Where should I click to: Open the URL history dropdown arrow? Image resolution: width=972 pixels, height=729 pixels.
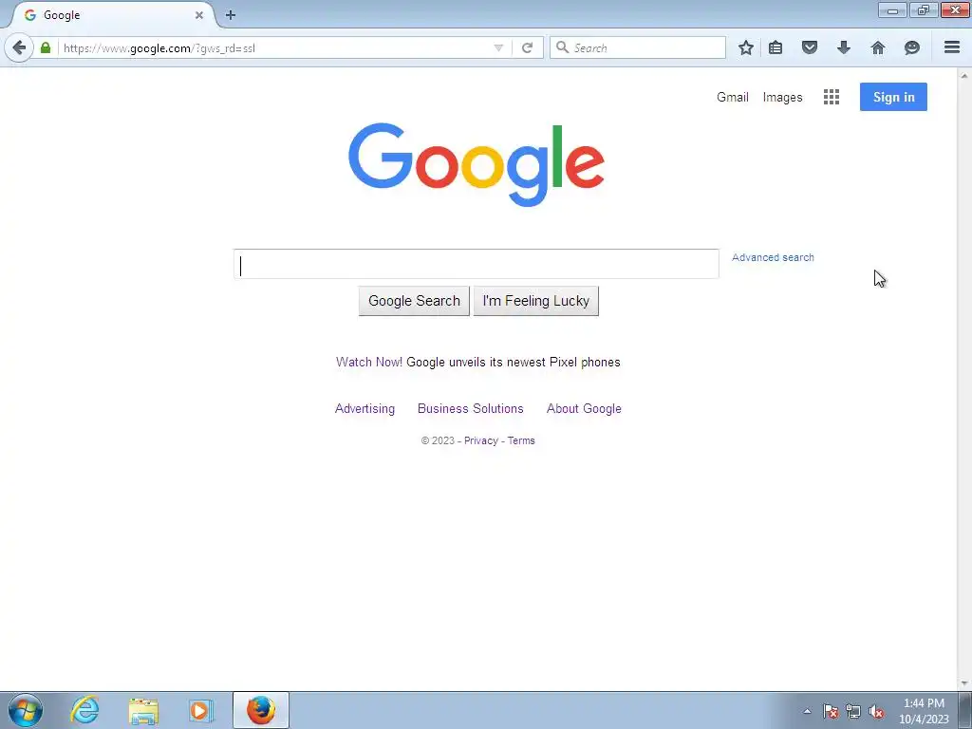(x=498, y=47)
